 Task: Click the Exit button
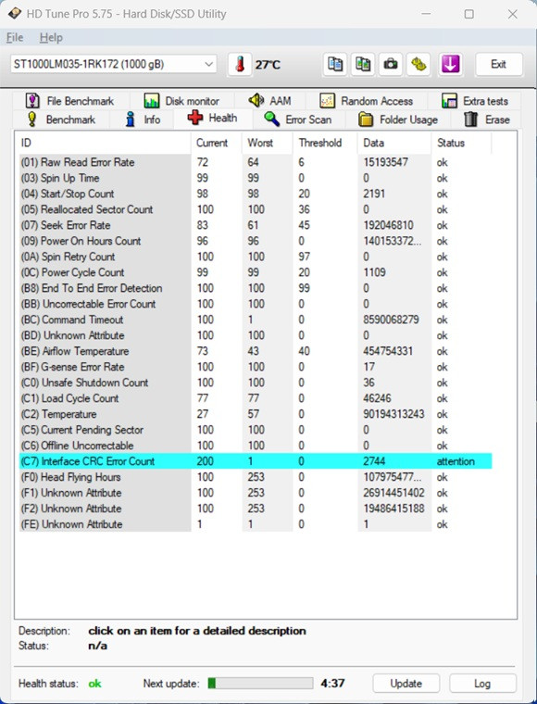(498, 64)
